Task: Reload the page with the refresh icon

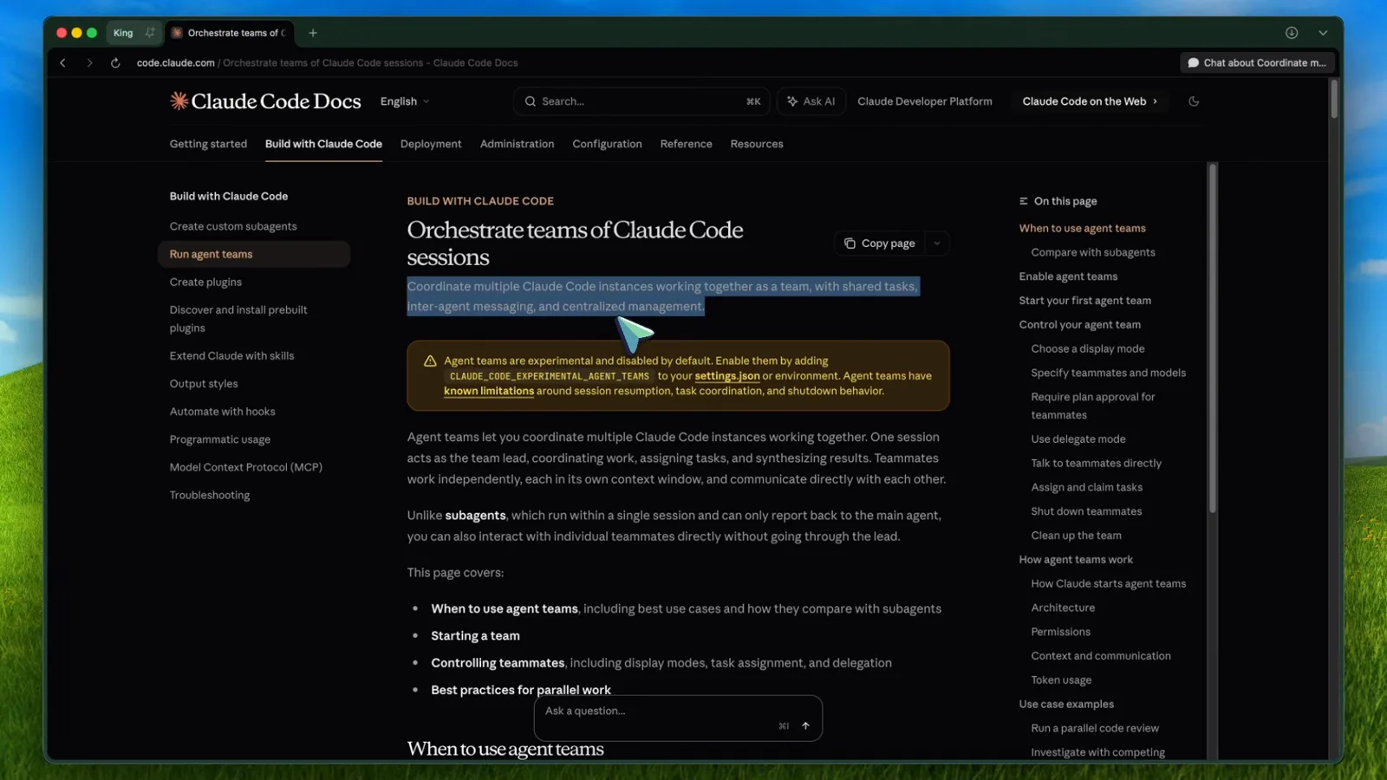Action: tap(115, 62)
